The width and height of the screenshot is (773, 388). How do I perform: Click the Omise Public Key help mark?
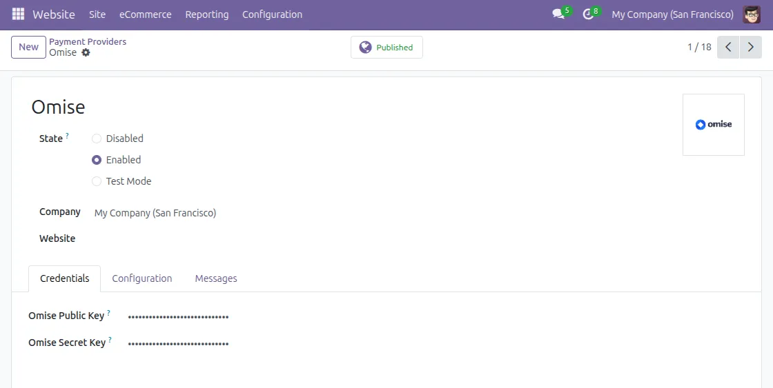(108, 313)
